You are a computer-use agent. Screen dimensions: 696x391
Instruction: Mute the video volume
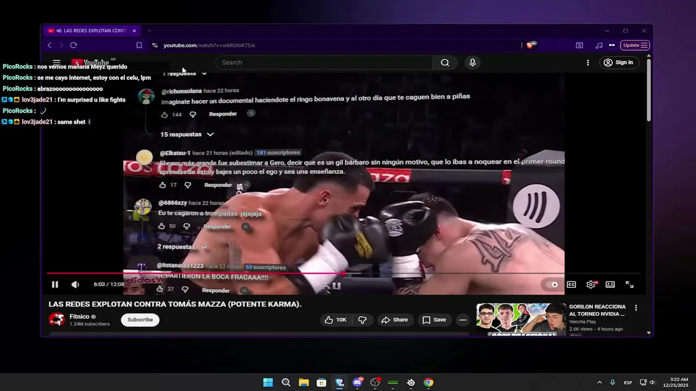(75, 285)
